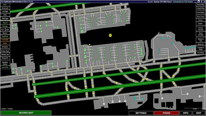This screenshot has width=206, height=116.
Task: Switch to Street Map view
Action: click(x=201, y=5)
